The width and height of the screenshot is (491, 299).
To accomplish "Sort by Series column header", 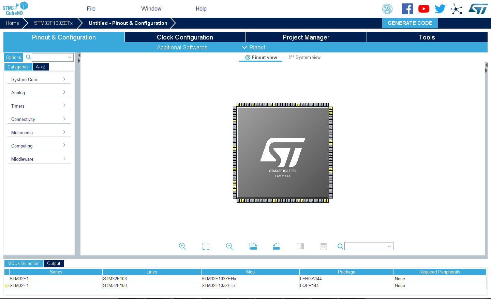I will point(56,272).
